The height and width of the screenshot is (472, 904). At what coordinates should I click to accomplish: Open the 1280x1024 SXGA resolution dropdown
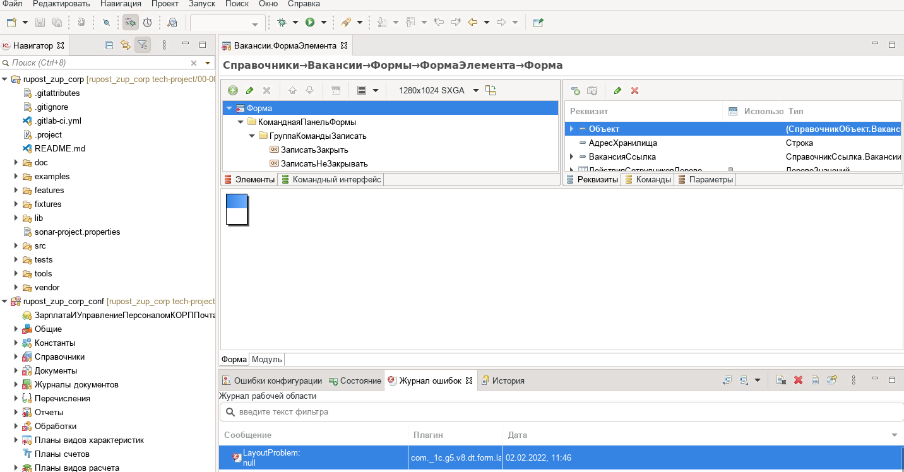pyautogui.click(x=476, y=90)
